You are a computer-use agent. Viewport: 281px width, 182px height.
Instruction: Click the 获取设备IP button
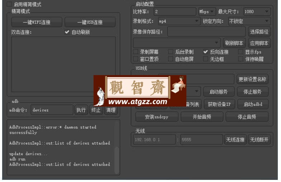219,104
